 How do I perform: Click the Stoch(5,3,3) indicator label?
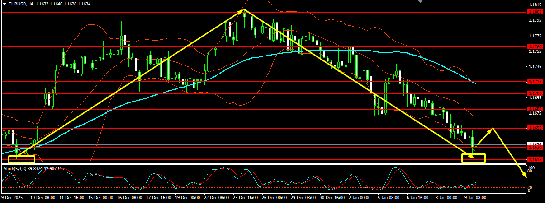tap(15, 169)
